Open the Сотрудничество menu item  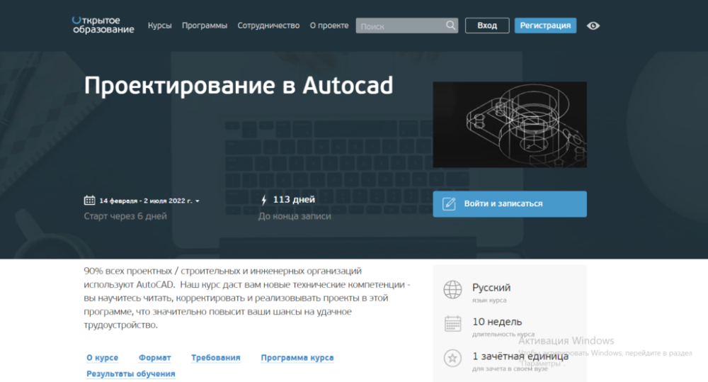[268, 26]
